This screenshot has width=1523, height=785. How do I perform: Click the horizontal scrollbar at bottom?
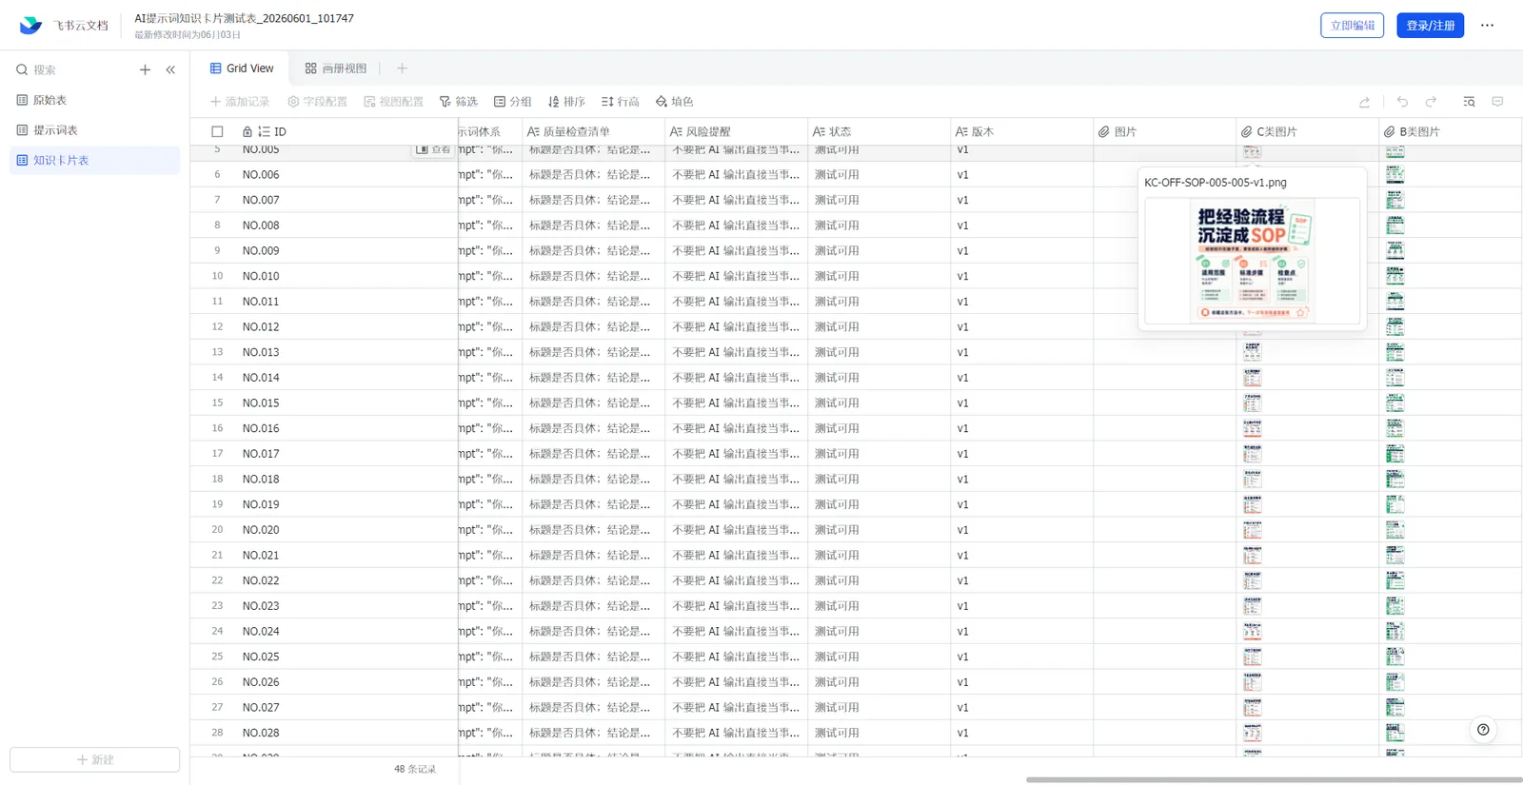[x=1274, y=780]
